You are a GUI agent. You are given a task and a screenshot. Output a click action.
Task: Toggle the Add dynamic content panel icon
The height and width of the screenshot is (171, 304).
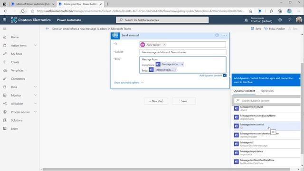pyautogui.click(x=225, y=76)
